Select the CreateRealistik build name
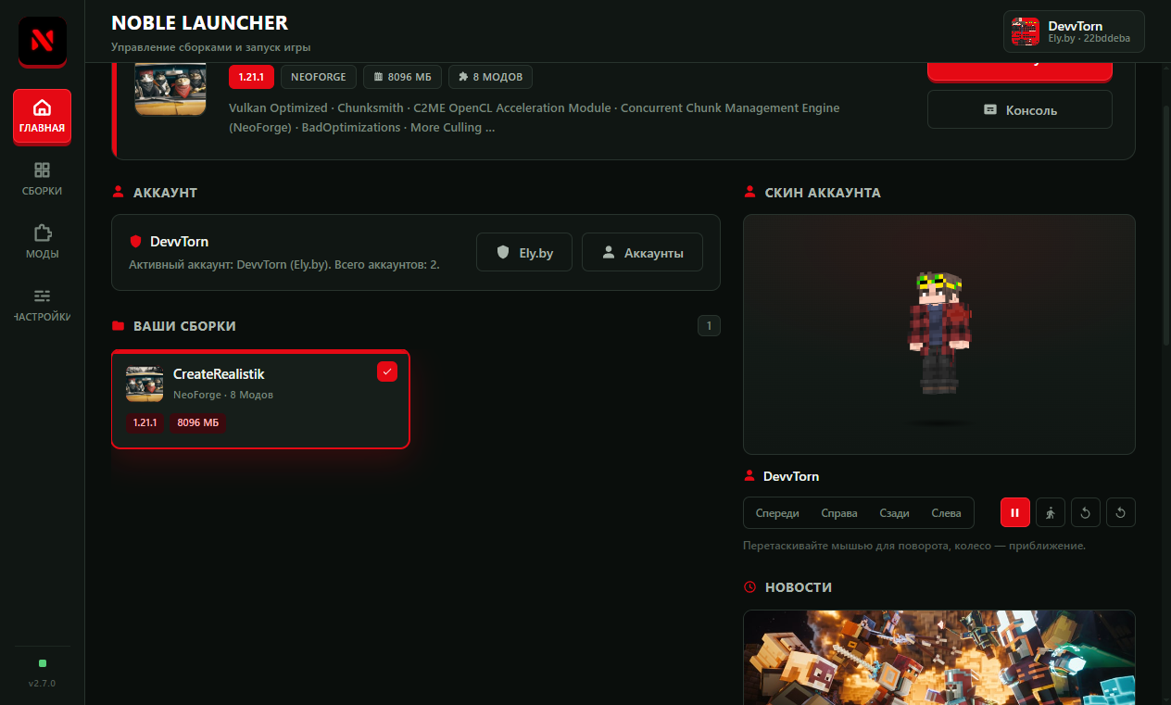Image resolution: width=1171 pixels, height=705 pixels. (219, 373)
